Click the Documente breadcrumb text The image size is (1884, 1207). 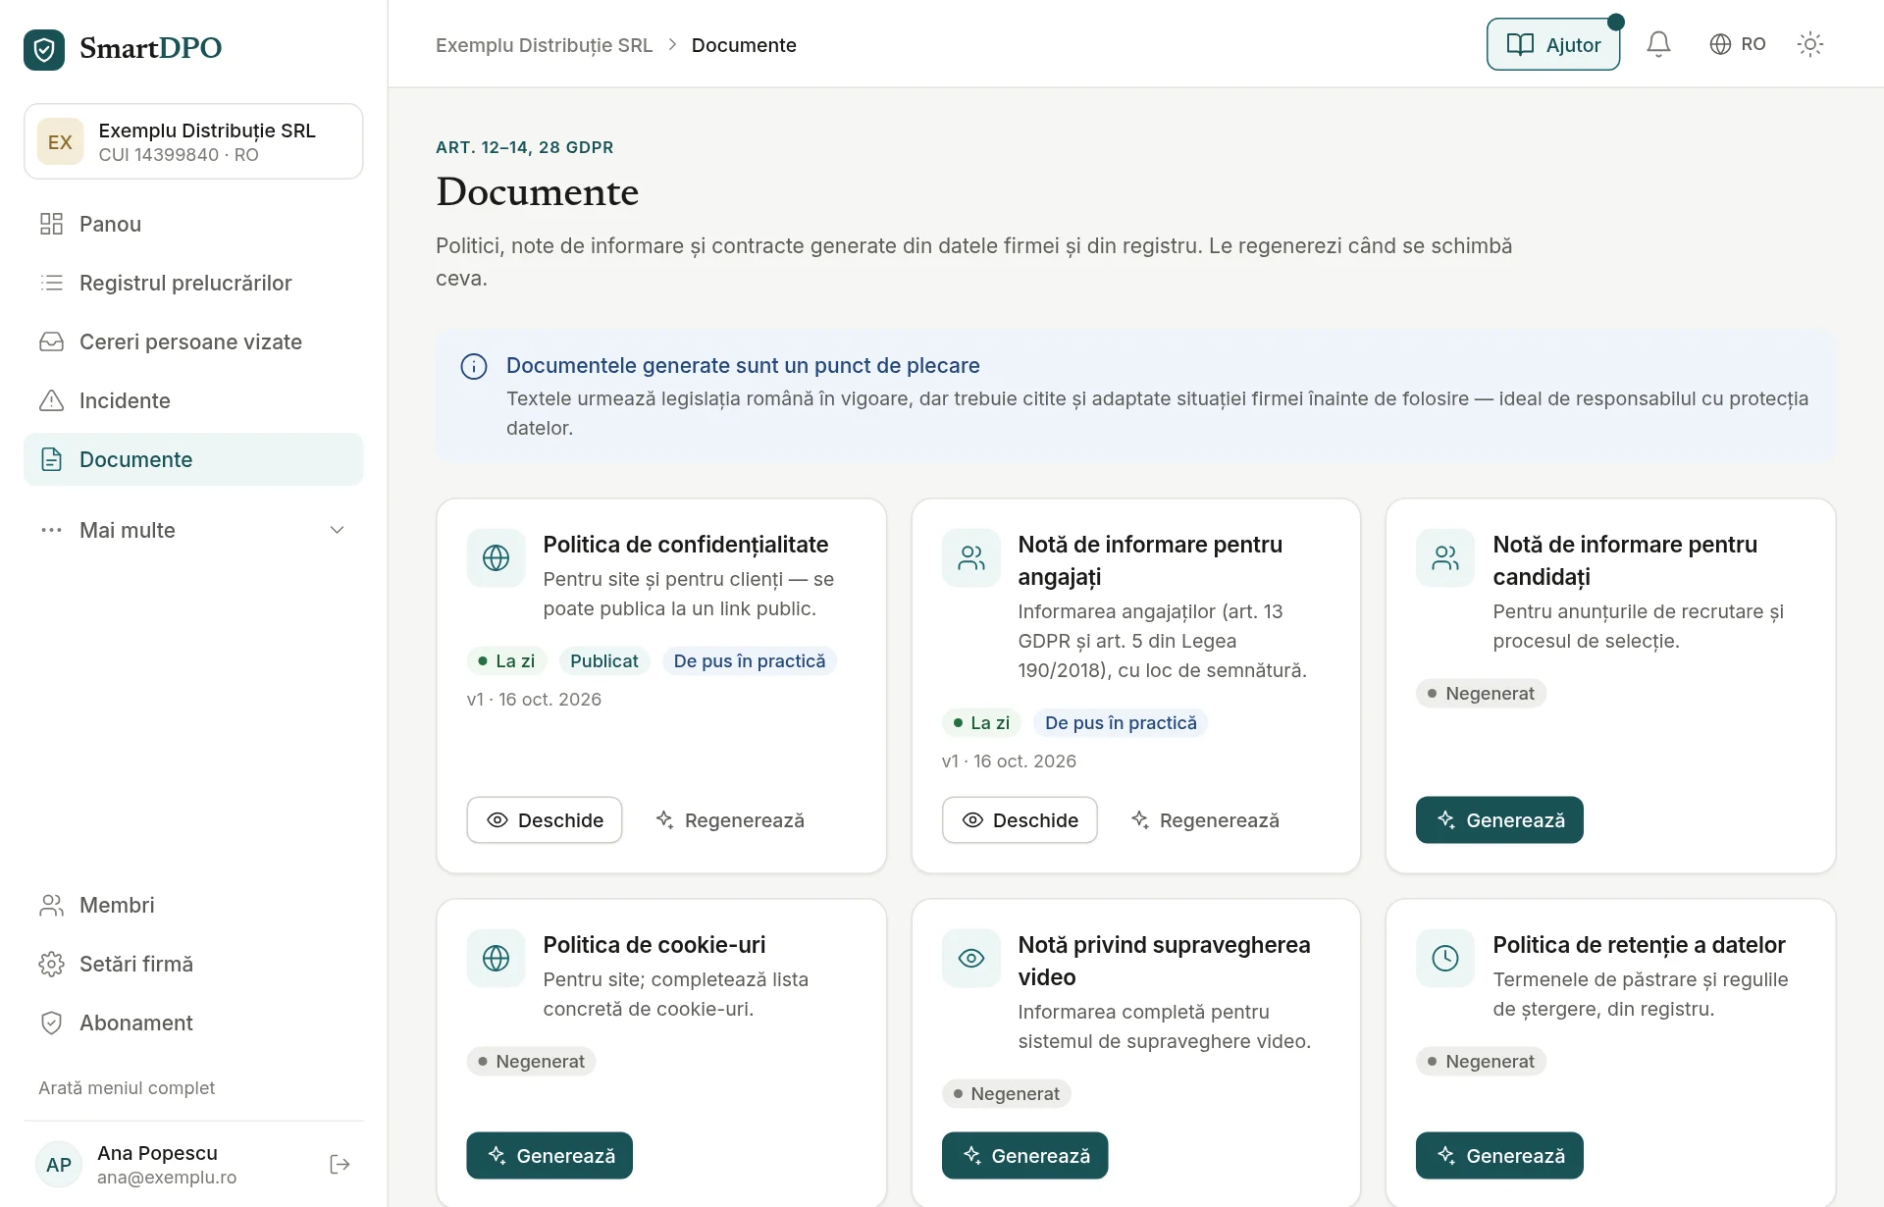tap(744, 45)
